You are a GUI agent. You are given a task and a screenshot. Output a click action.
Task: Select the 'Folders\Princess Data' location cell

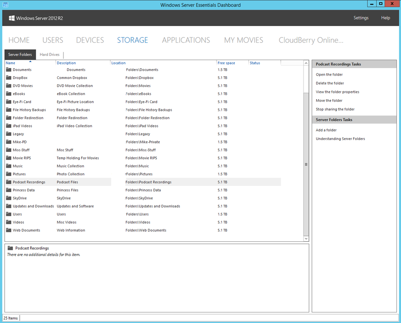click(143, 190)
